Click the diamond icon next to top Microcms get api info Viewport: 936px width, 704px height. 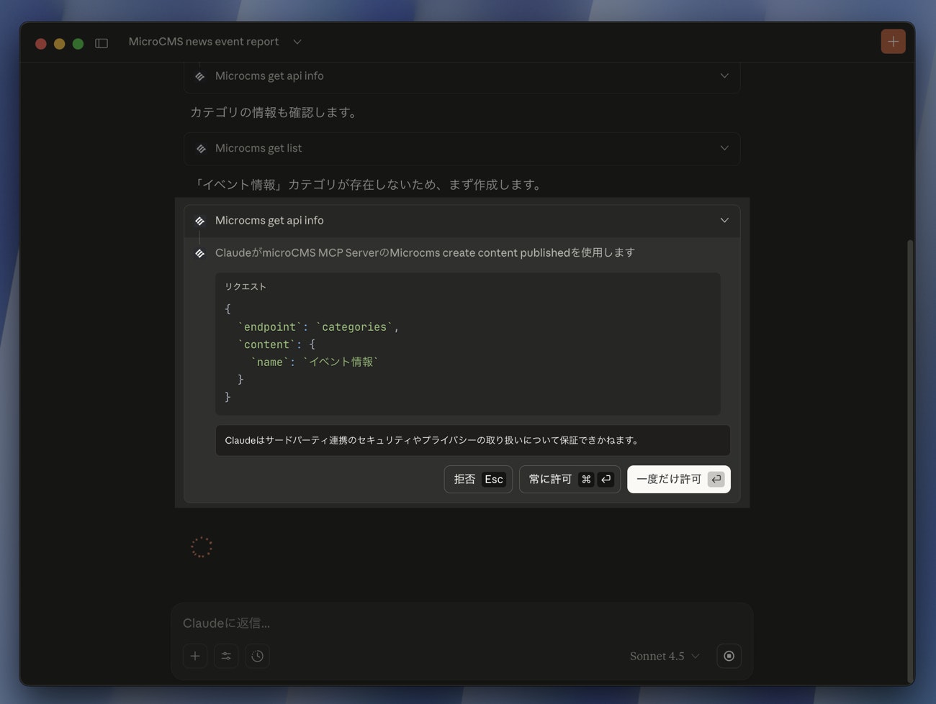click(201, 76)
